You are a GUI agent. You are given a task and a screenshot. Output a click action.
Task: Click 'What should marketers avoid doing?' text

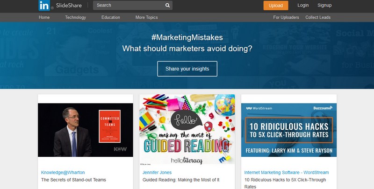[187, 49]
